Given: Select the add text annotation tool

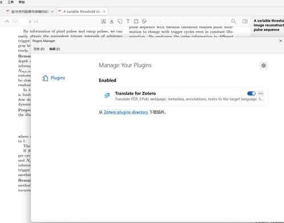Looking at the screenshot, I should (128, 22).
